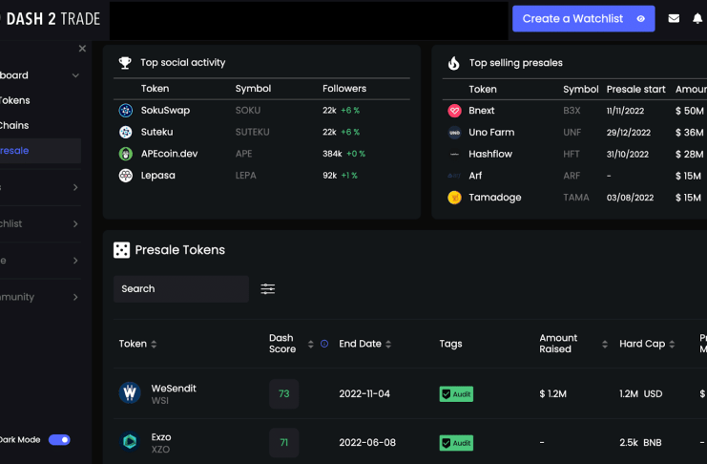Toggle the Dark Mode switch
This screenshot has width=707, height=464.
pos(59,440)
